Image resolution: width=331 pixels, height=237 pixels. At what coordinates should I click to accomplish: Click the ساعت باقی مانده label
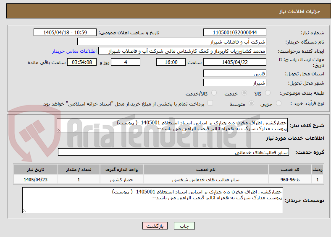pos(47,62)
